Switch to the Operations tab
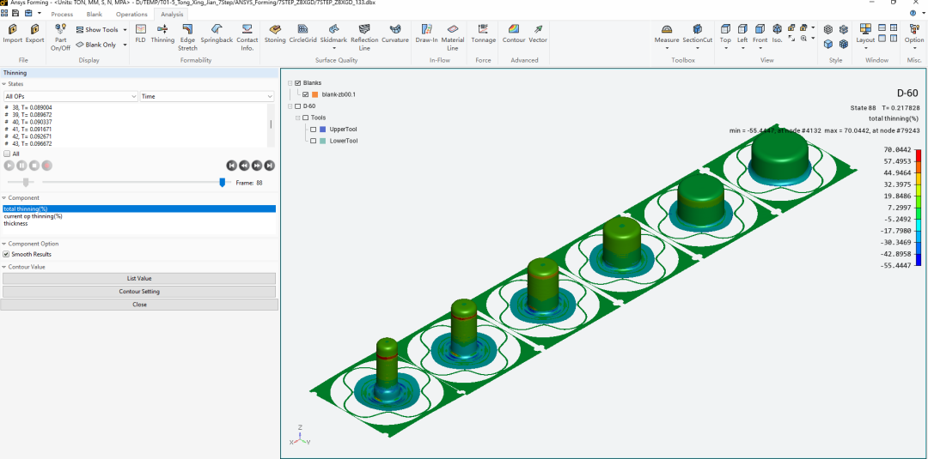Image resolution: width=928 pixels, height=459 pixels. coord(131,15)
